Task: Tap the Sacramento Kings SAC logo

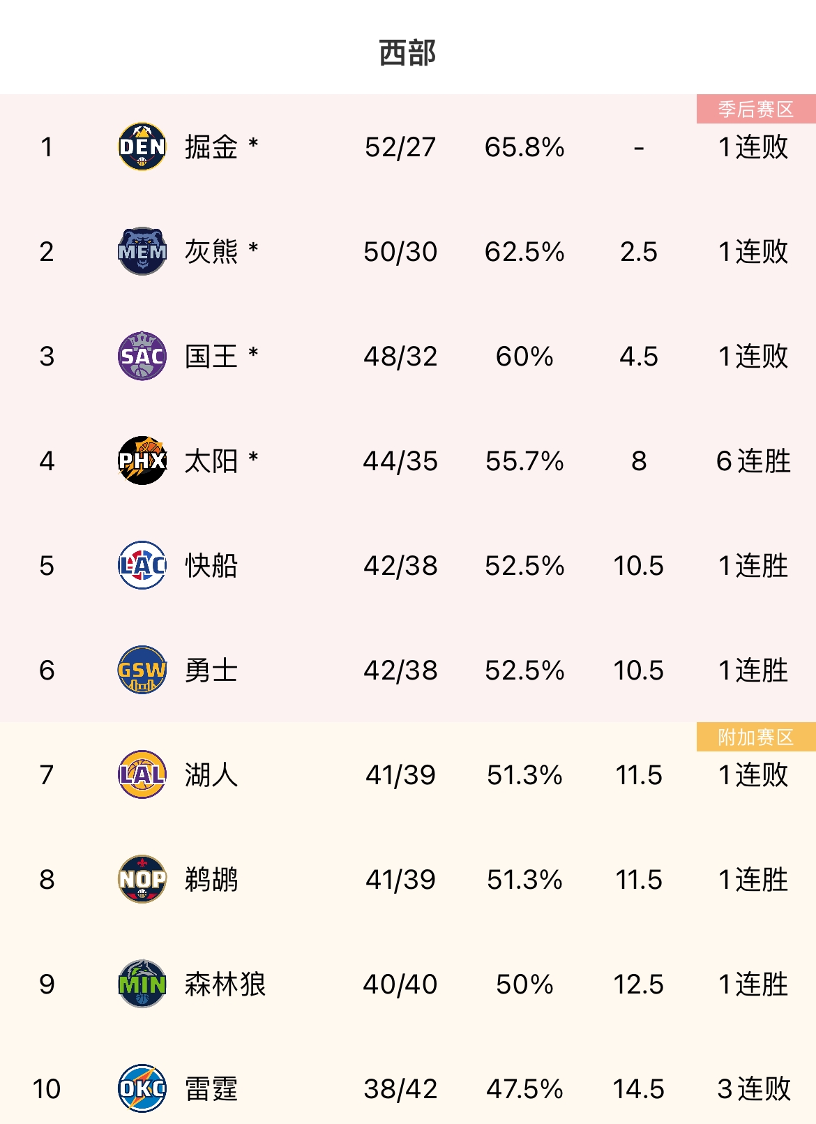Action: pyautogui.click(x=142, y=356)
